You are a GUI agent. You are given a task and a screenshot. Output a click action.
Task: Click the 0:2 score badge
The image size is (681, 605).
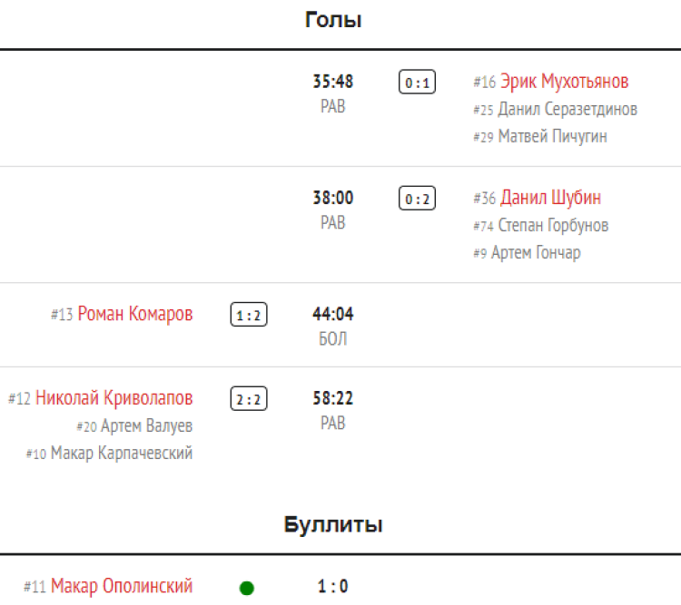(x=418, y=199)
